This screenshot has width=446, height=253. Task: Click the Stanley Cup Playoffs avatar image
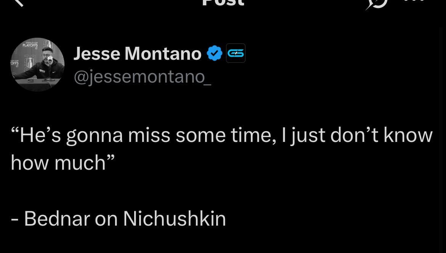[x=37, y=65]
